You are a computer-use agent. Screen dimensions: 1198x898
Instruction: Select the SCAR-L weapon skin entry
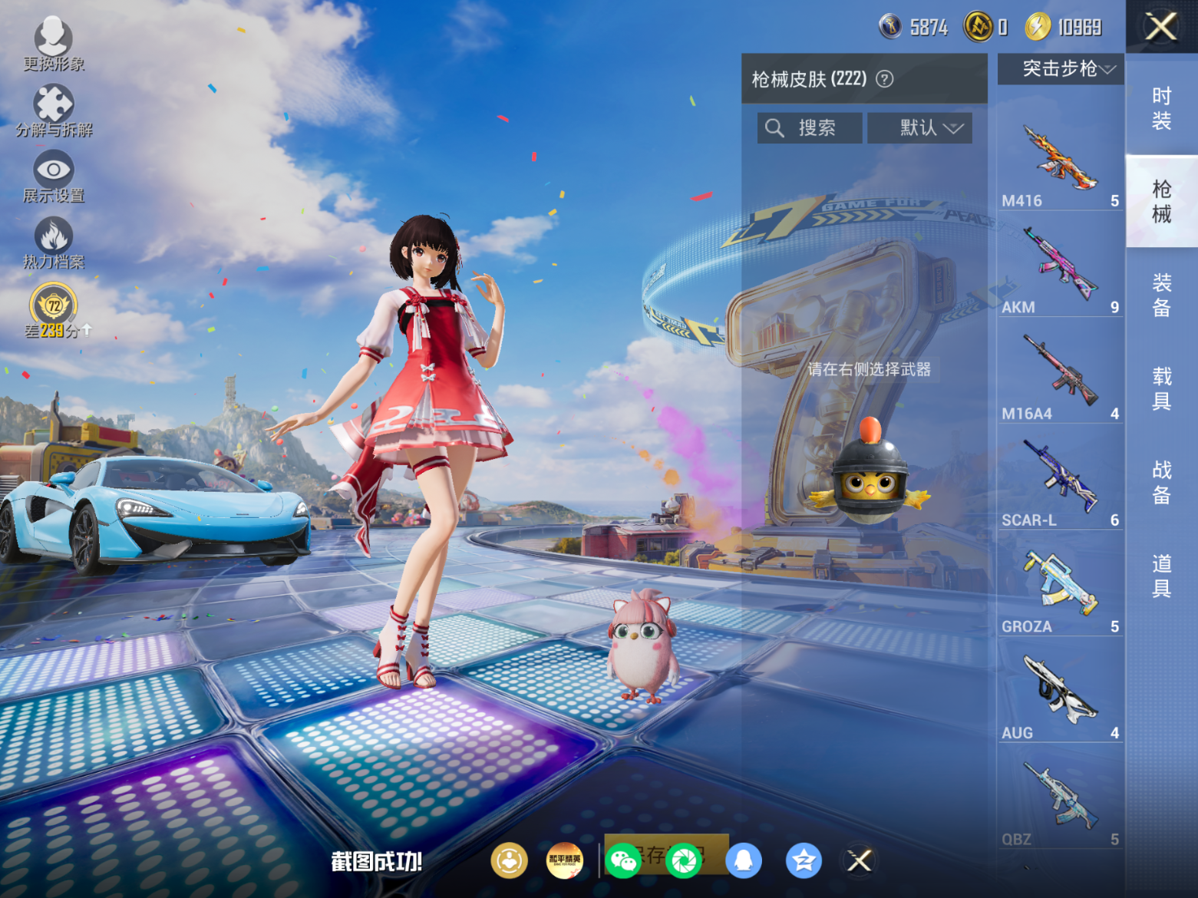click(x=1061, y=478)
